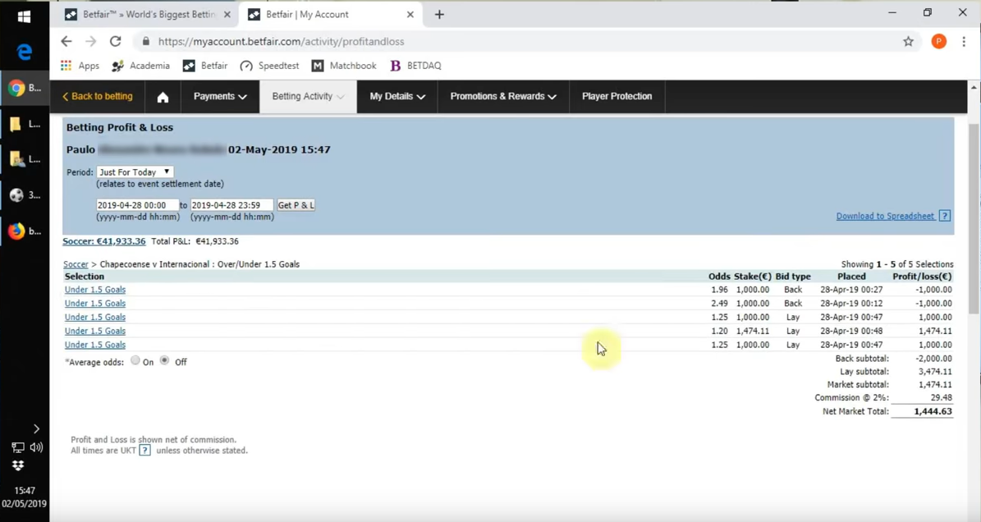Click the taskbar clock 15:47
This screenshot has width=981, height=522.
pyautogui.click(x=25, y=491)
